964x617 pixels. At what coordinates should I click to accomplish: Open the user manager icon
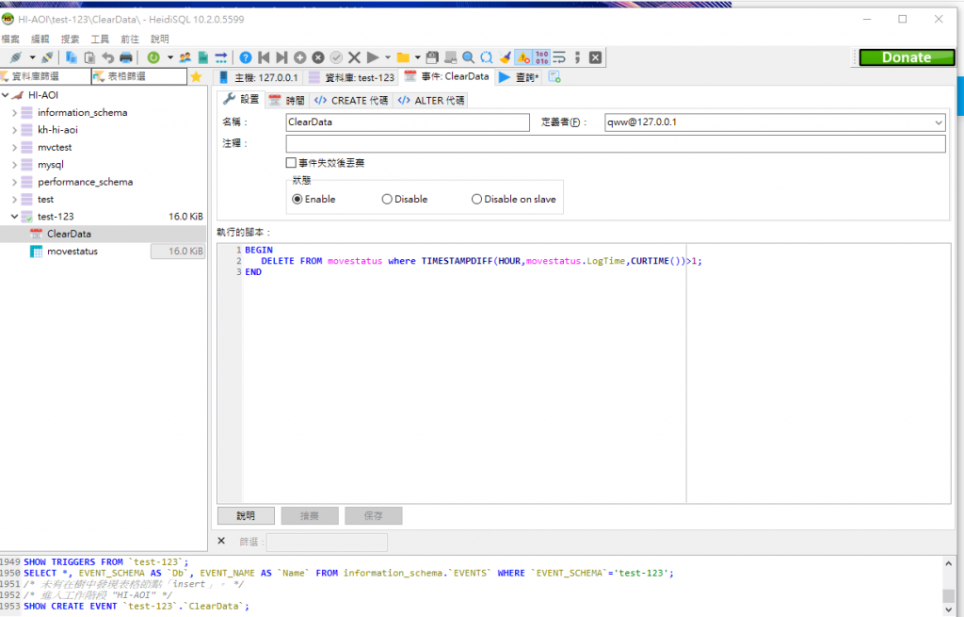185,57
